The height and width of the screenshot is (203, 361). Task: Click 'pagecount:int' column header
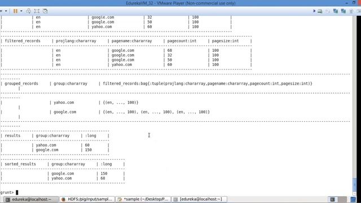pos(182,41)
